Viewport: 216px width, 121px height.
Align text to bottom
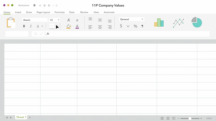pos(110,21)
